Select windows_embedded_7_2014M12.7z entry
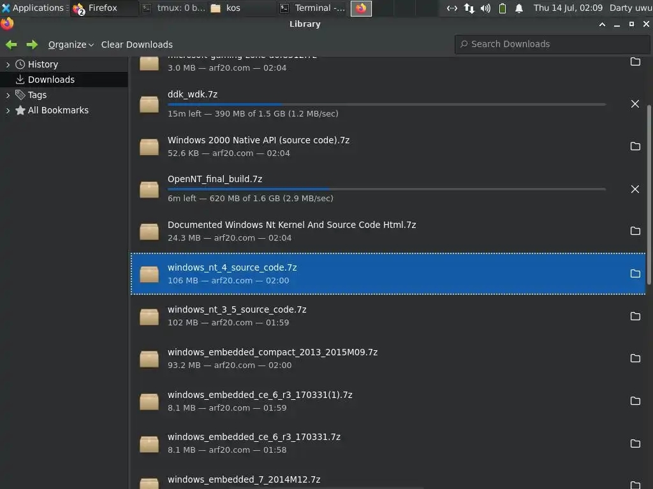The width and height of the screenshot is (653, 489). (388, 478)
